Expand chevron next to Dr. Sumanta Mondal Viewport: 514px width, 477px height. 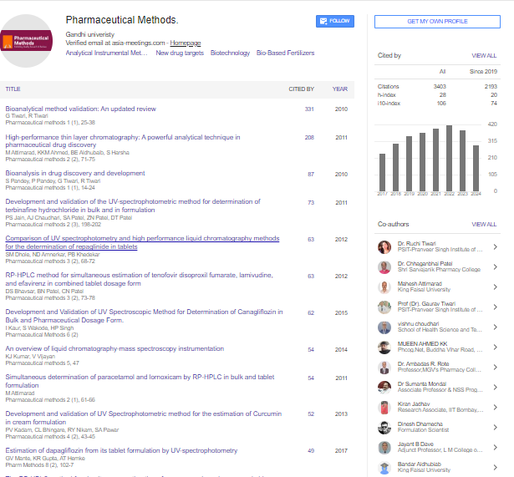point(495,388)
